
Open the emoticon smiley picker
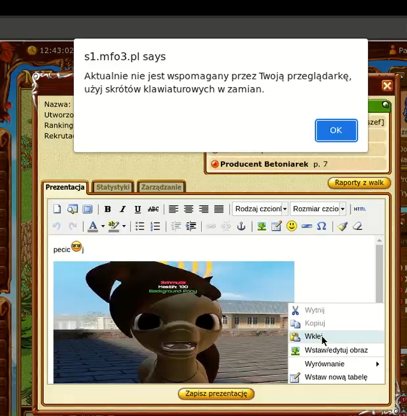(x=292, y=226)
